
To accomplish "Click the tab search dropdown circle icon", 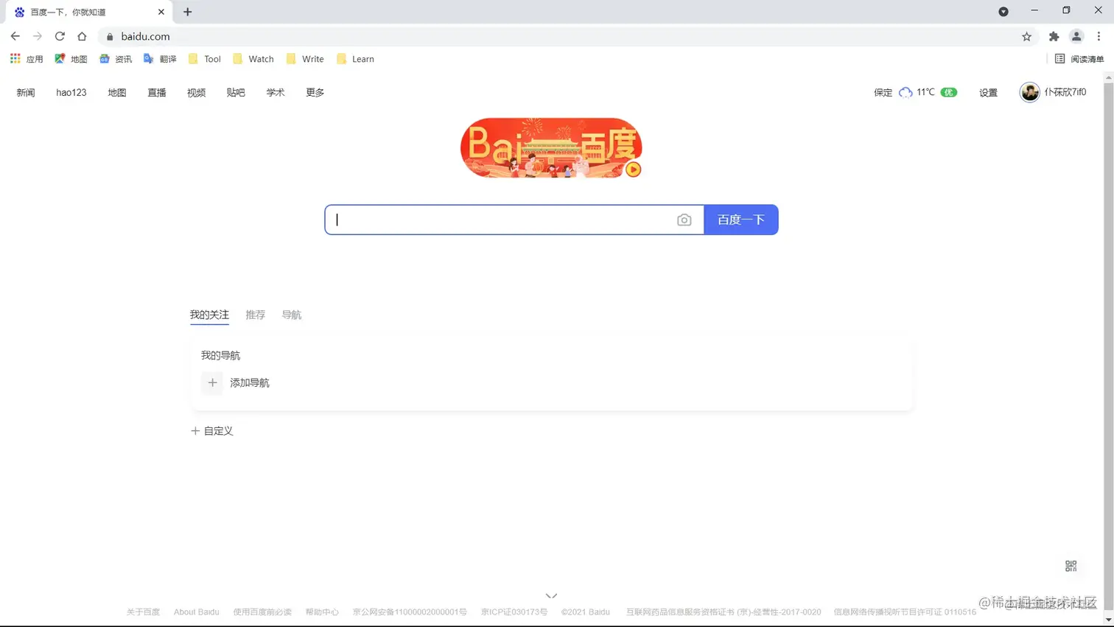I will tap(1003, 12).
